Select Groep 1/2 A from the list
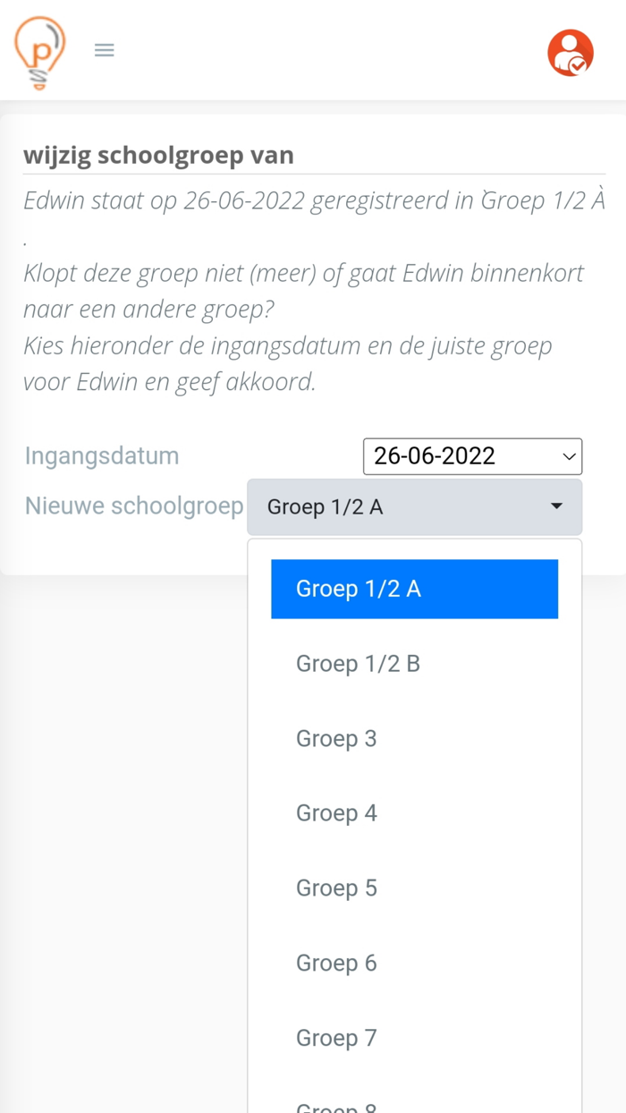This screenshot has height=1113, width=626. point(414,589)
